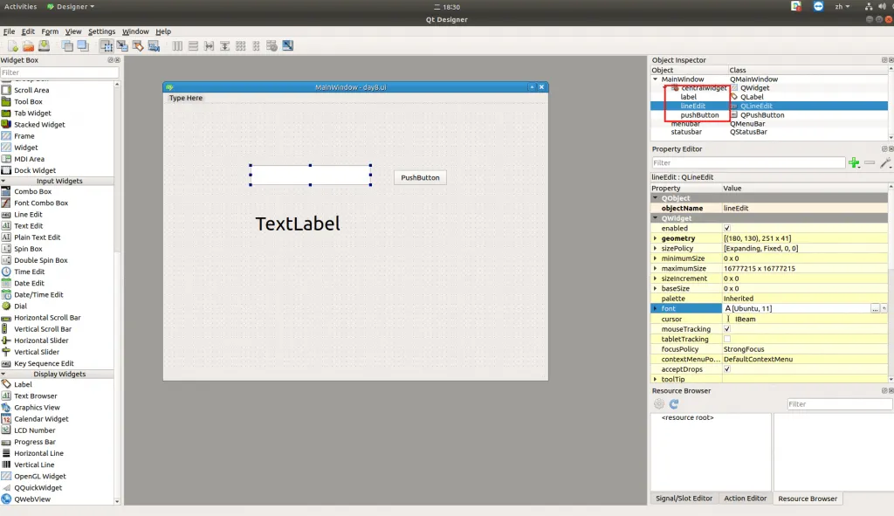
Task: Switch to Edit Signals/Slots mode icon
Action: click(x=121, y=45)
